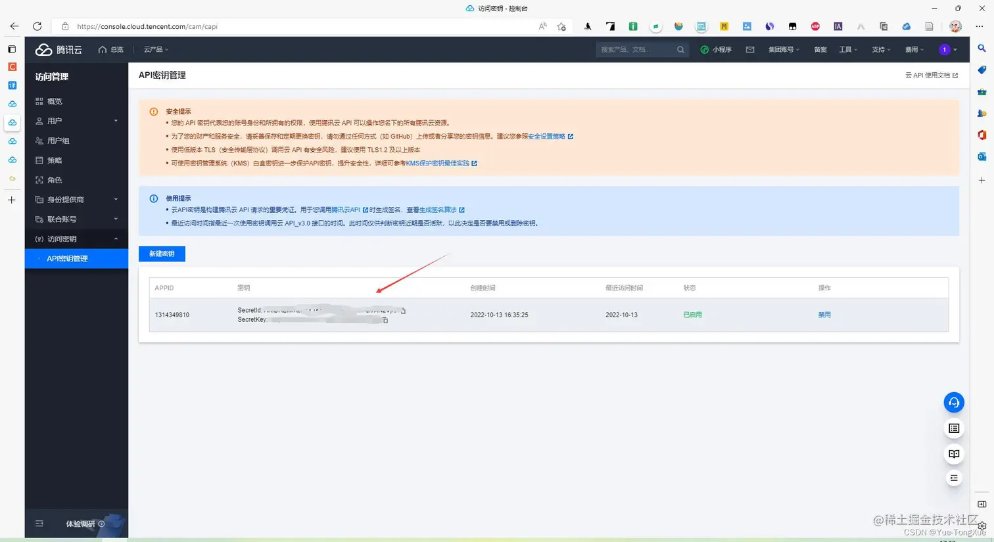This screenshot has height=542, width=994.
Task: Expand the 工具 dropdown menu
Action: point(848,50)
